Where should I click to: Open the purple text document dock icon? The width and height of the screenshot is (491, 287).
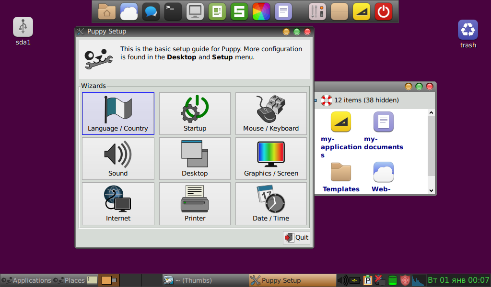pyautogui.click(x=283, y=12)
